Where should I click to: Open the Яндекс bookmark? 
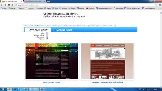coord(72,8)
